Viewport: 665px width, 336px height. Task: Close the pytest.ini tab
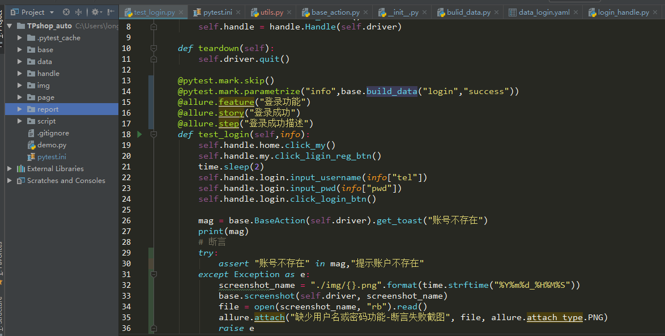238,12
